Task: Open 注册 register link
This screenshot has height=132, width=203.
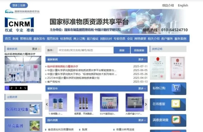Action: point(23,5)
